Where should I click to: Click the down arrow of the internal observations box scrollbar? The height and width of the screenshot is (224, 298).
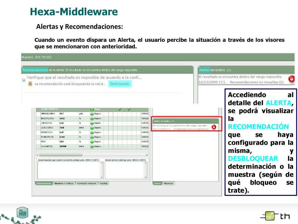[x=146, y=177]
